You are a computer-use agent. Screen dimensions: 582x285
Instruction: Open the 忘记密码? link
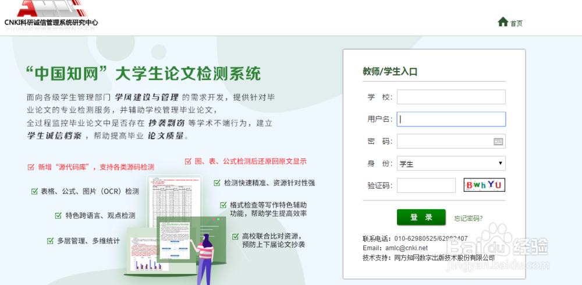[x=469, y=219]
